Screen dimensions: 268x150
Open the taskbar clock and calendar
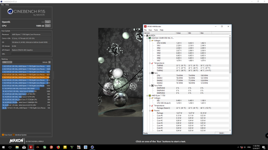coord(256,147)
